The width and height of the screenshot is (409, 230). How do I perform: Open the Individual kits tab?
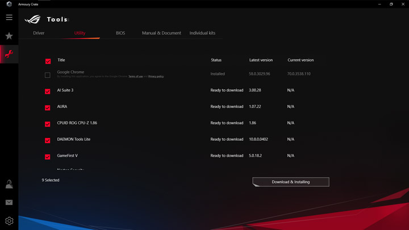pos(202,33)
